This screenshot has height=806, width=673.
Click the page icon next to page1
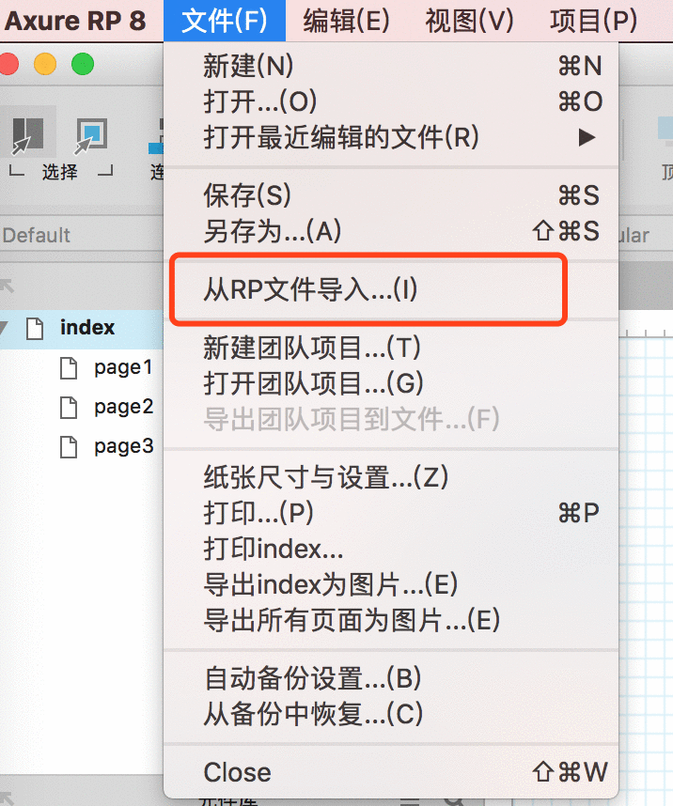tap(69, 368)
